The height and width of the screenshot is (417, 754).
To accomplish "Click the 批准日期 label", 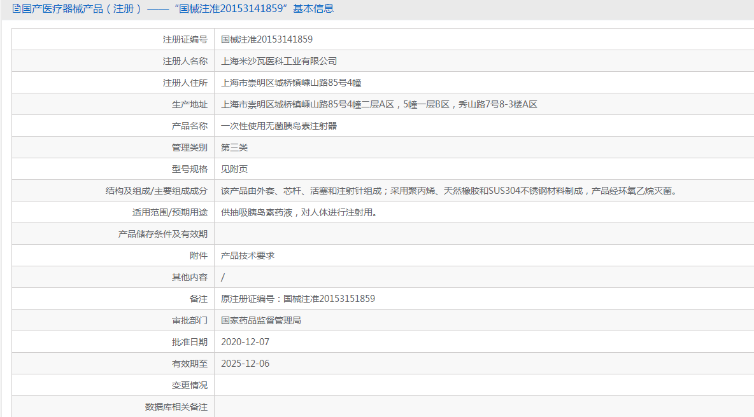I will point(190,341).
